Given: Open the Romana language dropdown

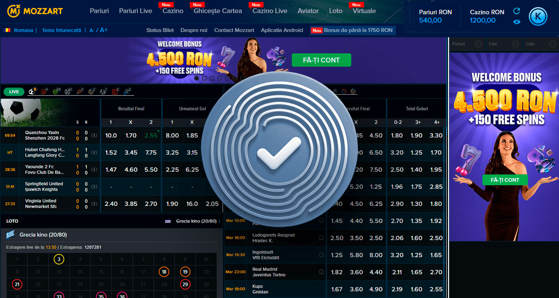Looking at the screenshot, I should click(18, 30).
